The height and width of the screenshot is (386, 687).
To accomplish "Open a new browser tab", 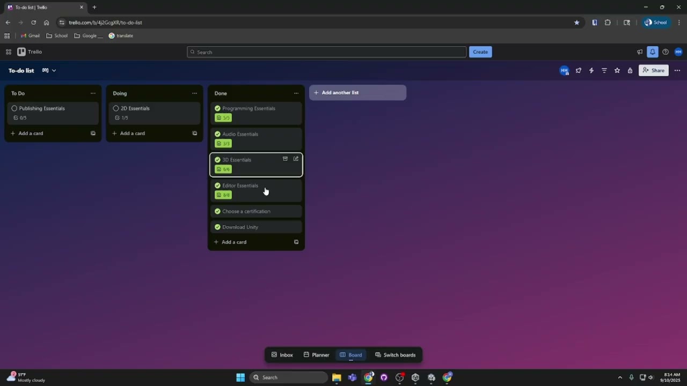I will [x=94, y=8].
